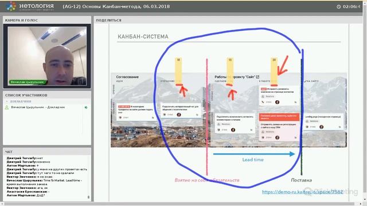Click the НА САЙТЕ column header
This screenshot has height=206, width=367.
[x=313, y=81]
